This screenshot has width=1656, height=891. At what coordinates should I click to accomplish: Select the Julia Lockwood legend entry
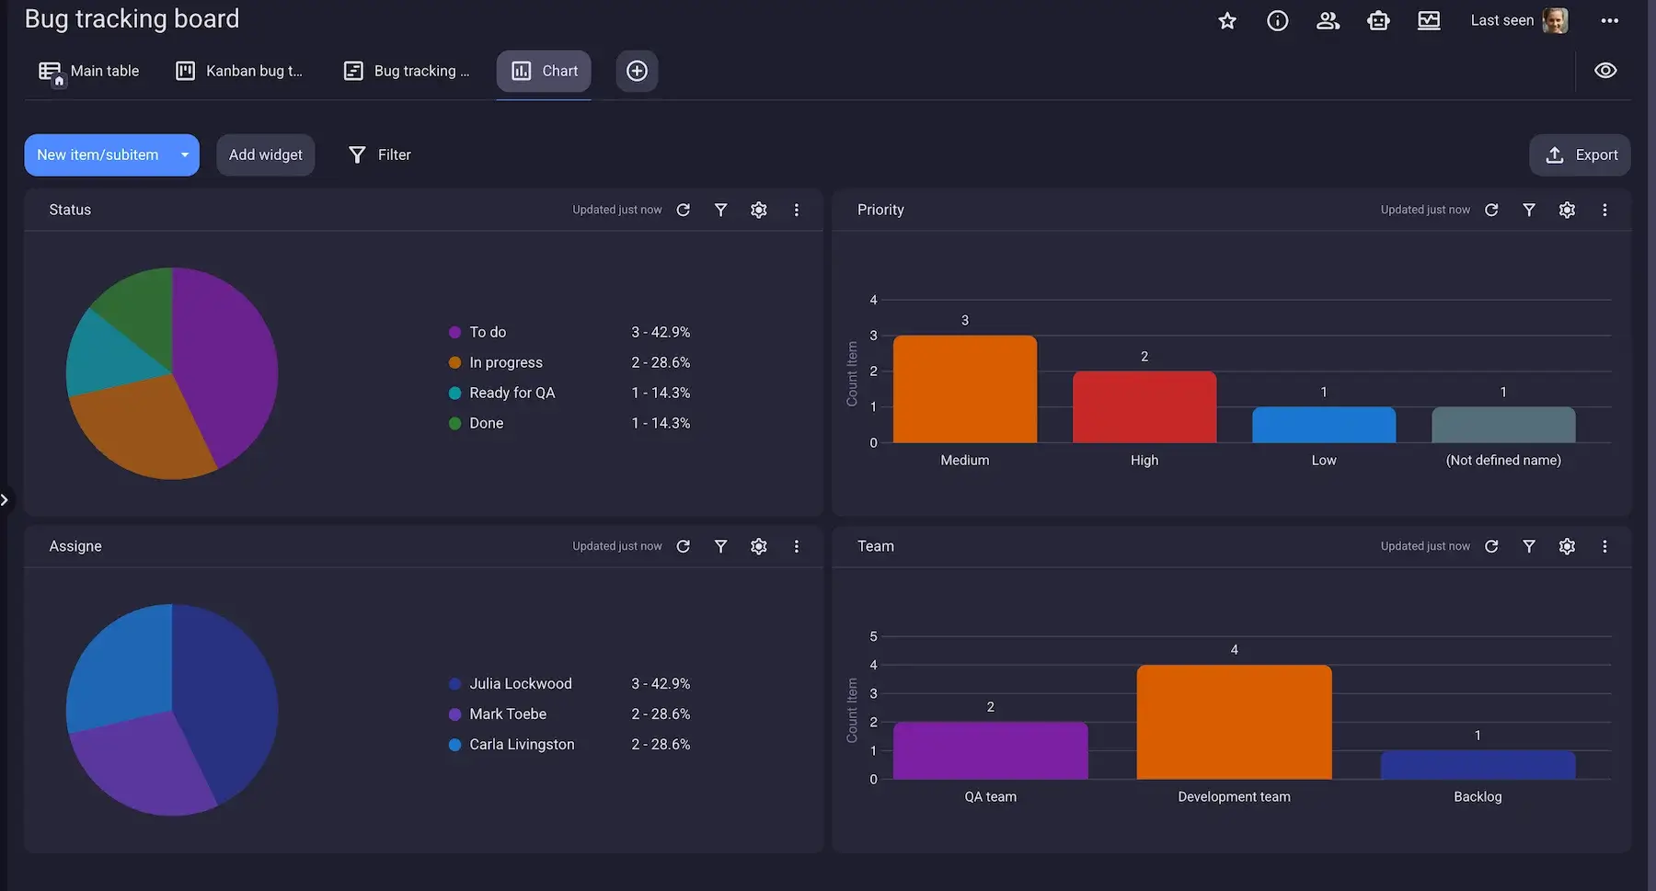point(569,683)
